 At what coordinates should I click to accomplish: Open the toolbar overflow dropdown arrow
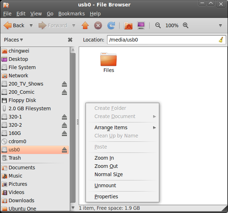pos(220,25)
